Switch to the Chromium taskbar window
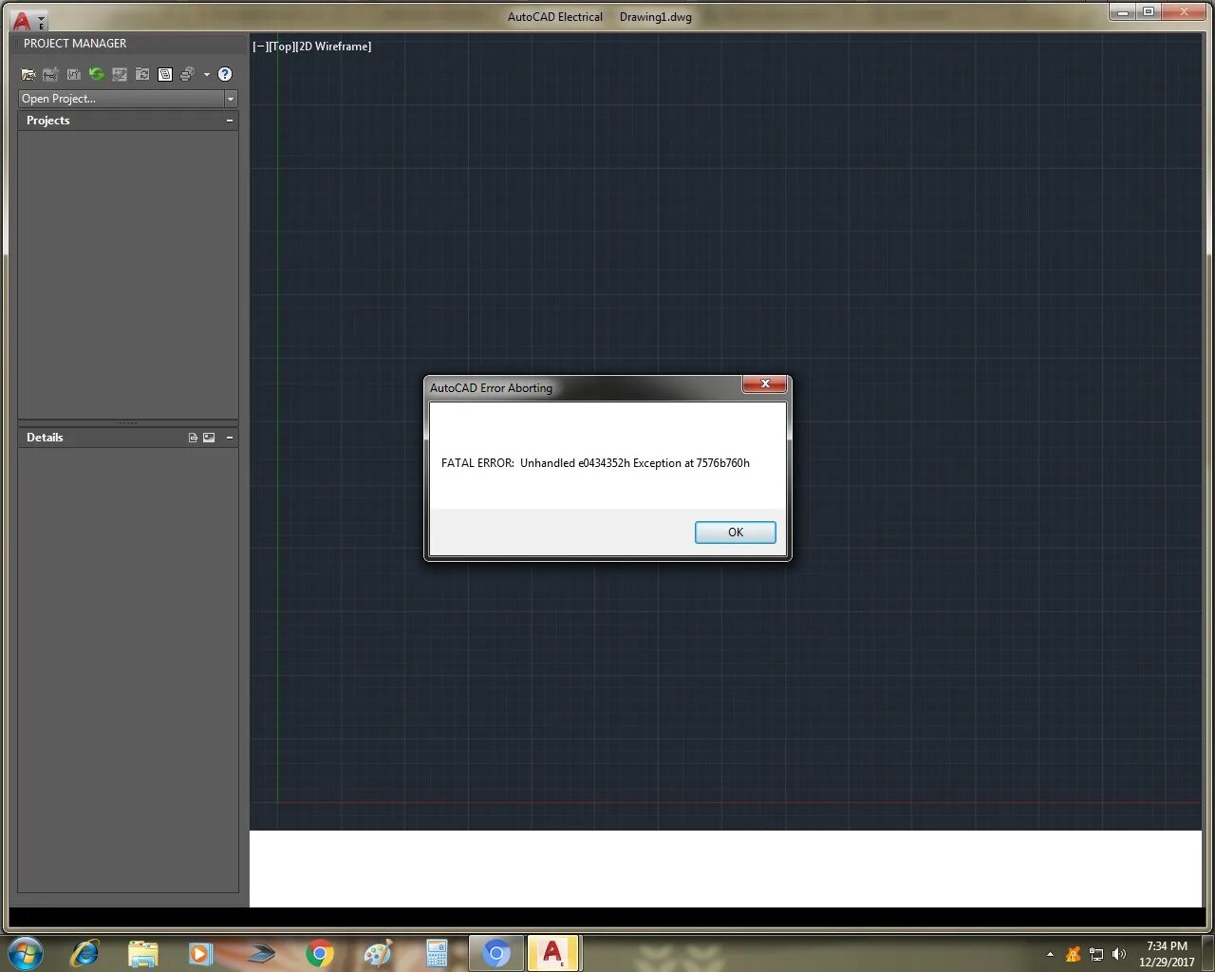The height and width of the screenshot is (972, 1215). tap(495, 953)
